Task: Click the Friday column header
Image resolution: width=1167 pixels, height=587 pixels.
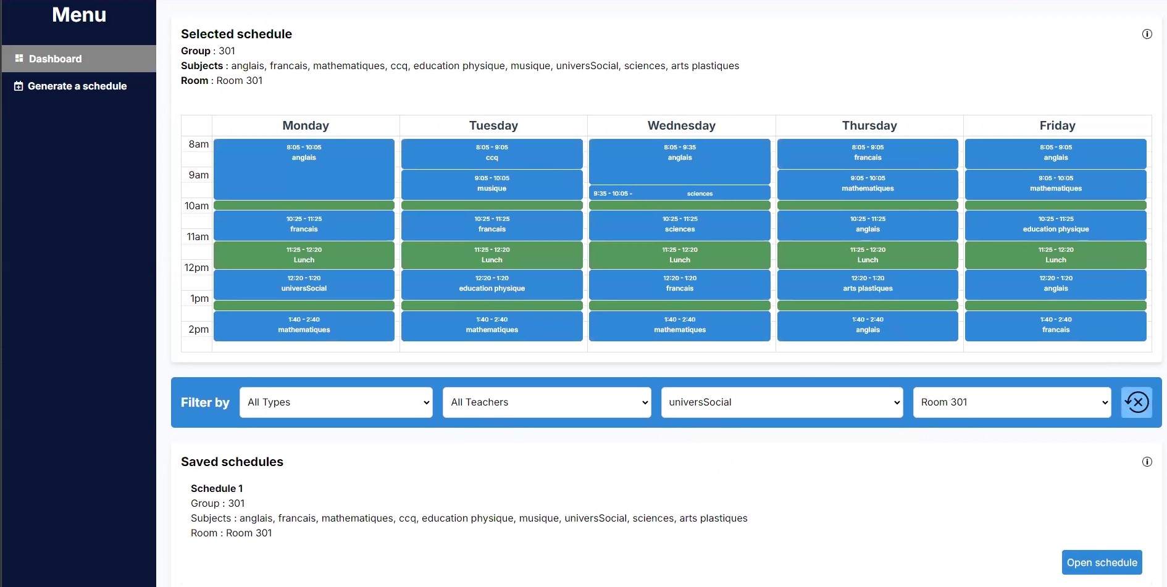Action: [1057, 125]
